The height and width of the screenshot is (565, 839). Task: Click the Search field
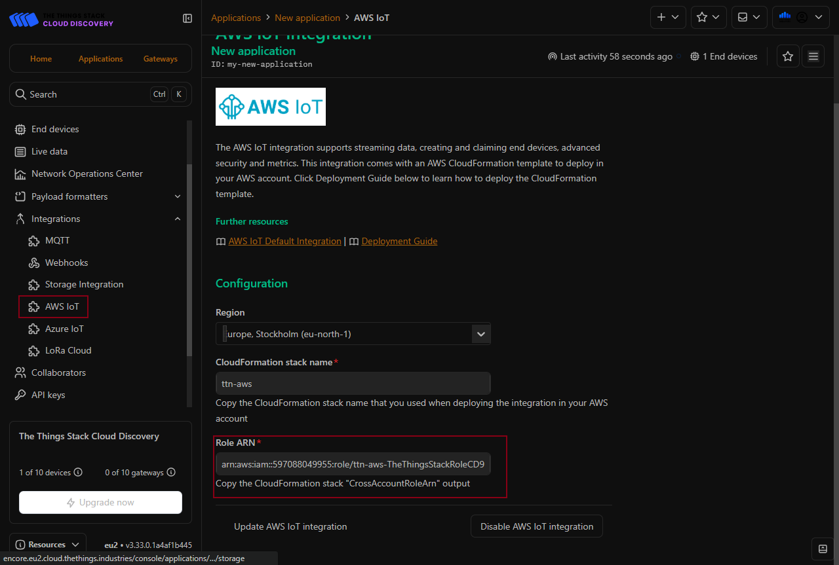(100, 94)
